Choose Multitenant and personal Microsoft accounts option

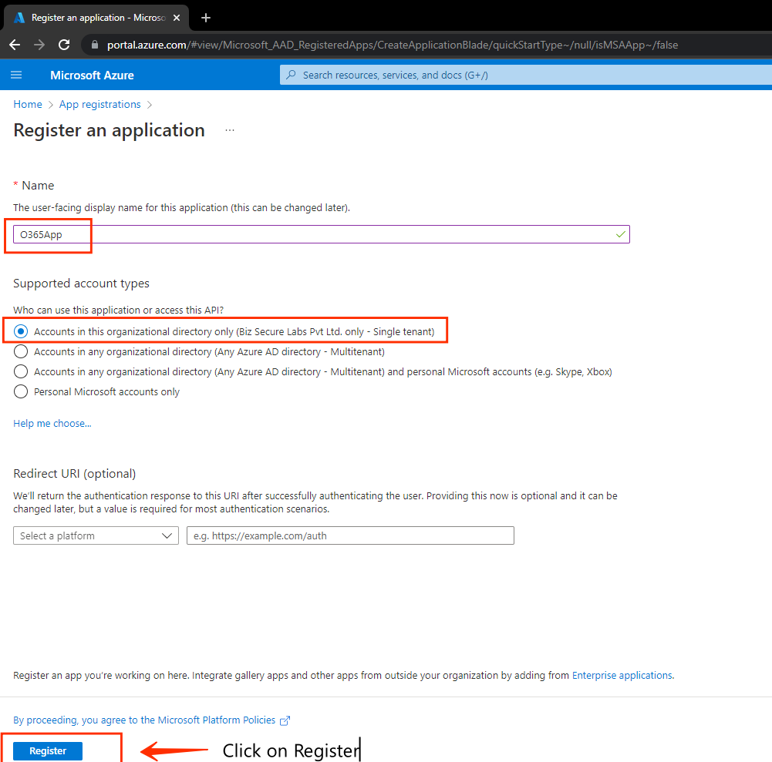(22, 371)
